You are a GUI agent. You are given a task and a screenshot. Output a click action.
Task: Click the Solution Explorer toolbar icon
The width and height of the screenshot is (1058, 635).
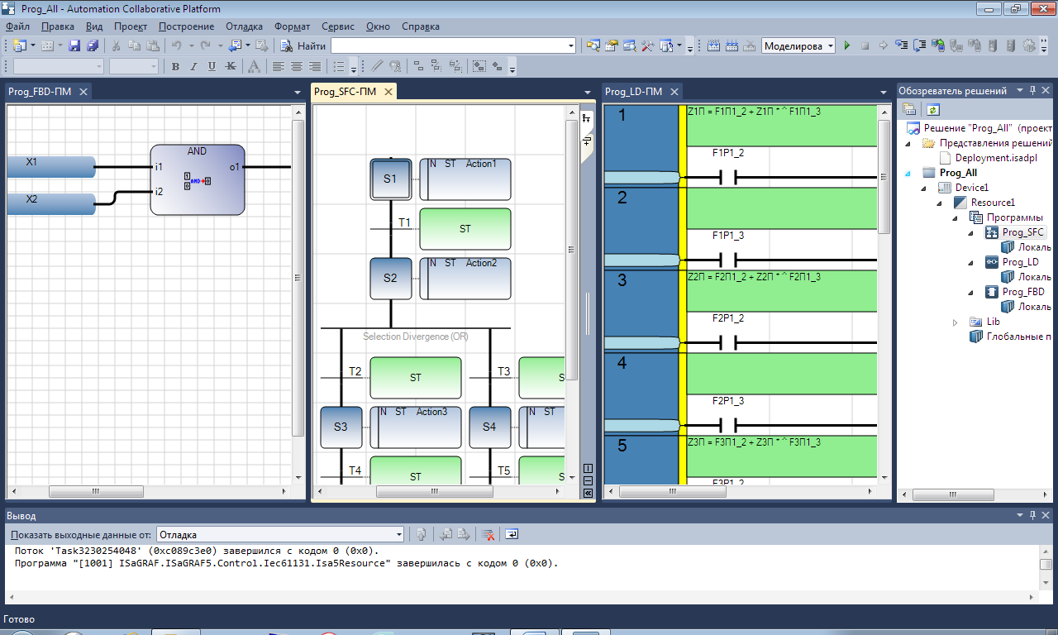pos(593,45)
